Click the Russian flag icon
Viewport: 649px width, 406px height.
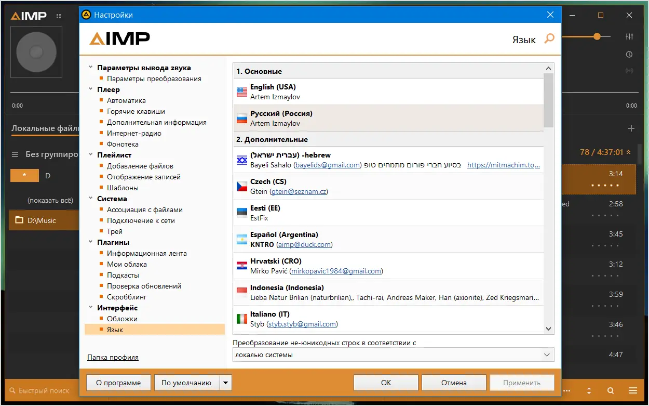point(242,119)
